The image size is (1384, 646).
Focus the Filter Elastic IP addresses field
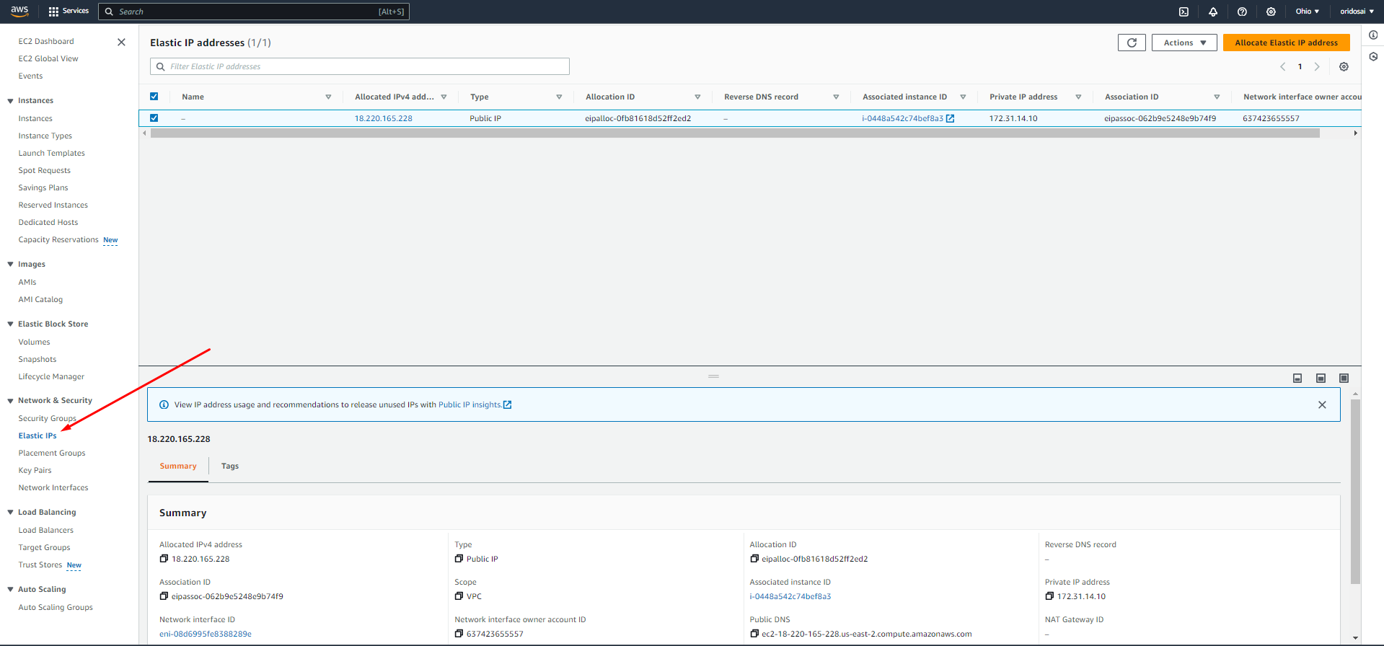pos(360,66)
